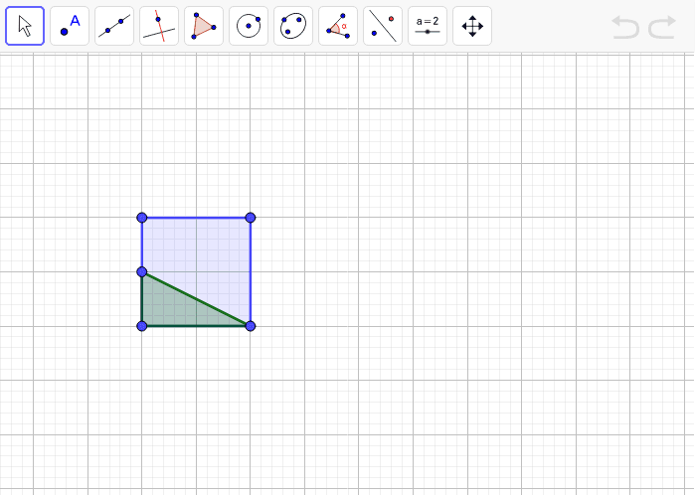Select the green triangle's hypotenuse segment
696x497 pixels.
pyautogui.click(x=196, y=299)
